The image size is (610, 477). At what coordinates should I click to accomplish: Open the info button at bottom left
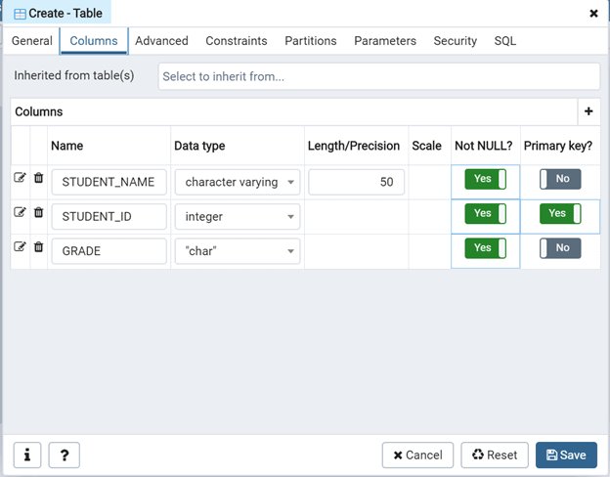27,455
